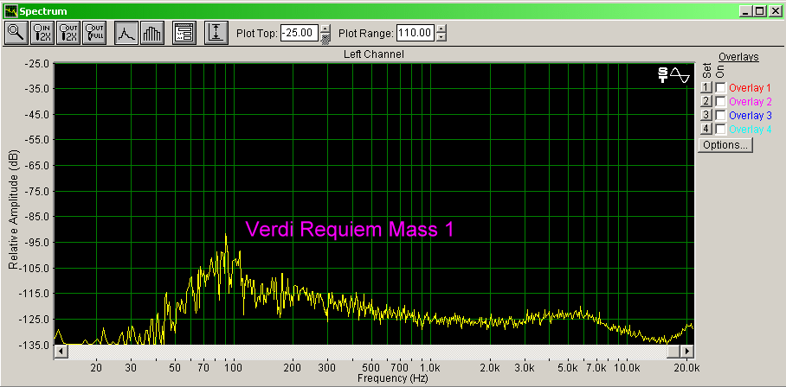Click the Overlay 2 magenta label

tap(750, 101)
